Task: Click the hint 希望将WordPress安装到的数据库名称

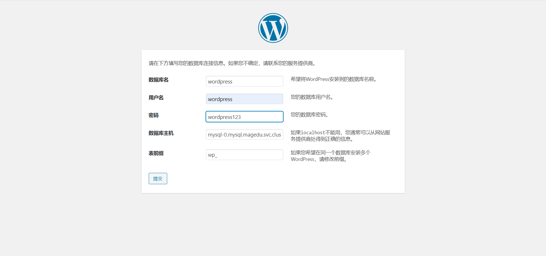Action: pyautogui.click(x=334, y=79)
